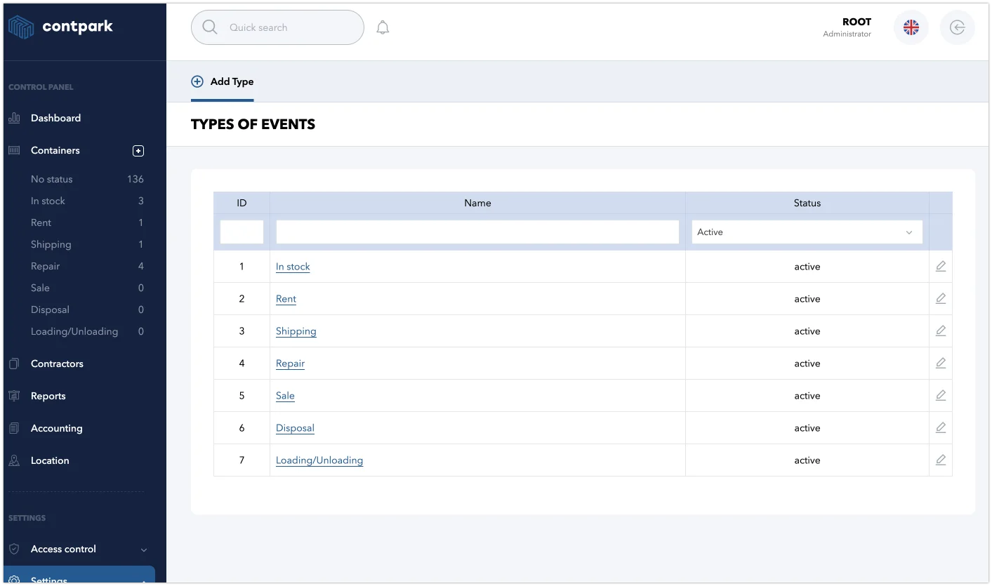
Task: Click the logout arrow icon
Action: 957,27
